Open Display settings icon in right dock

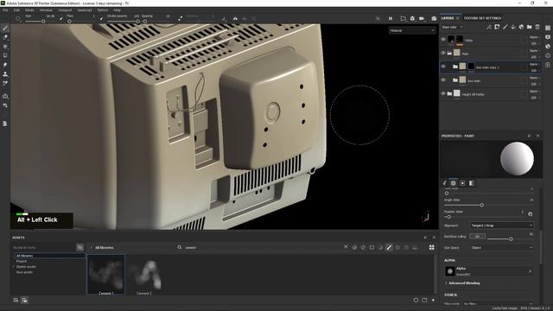548,37
